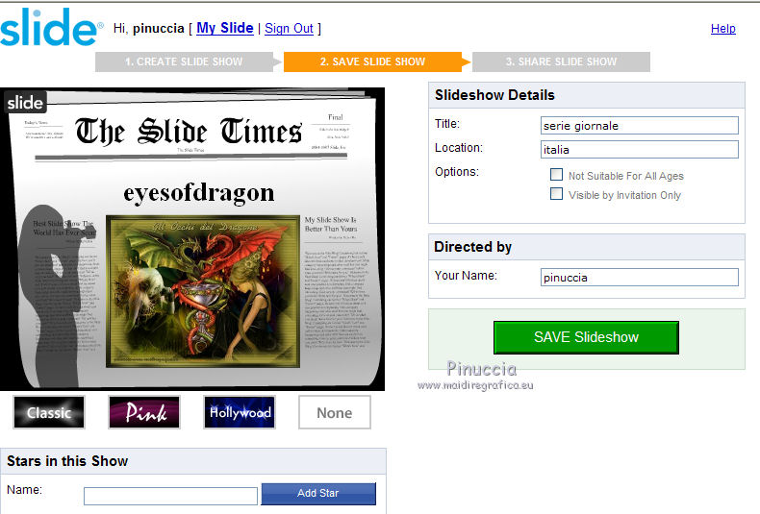Click the Your Name input field
This screenshot has width=760, height=514.
640,278
